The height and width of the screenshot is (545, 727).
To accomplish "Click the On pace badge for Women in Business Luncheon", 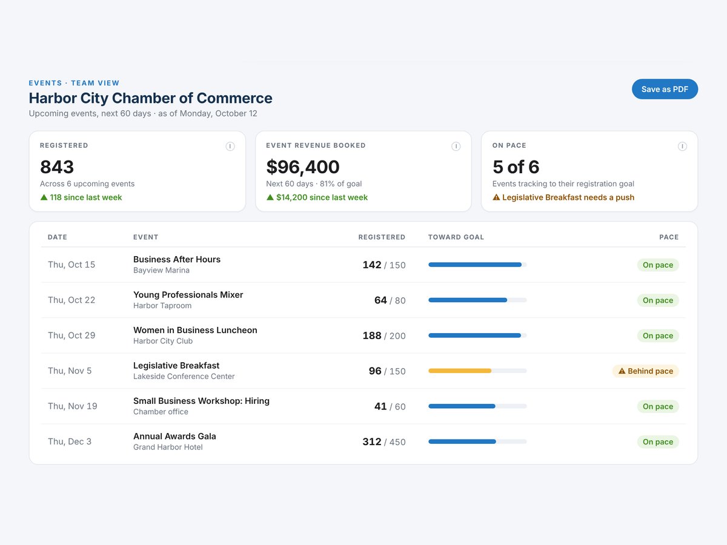I will coord(658,335).
